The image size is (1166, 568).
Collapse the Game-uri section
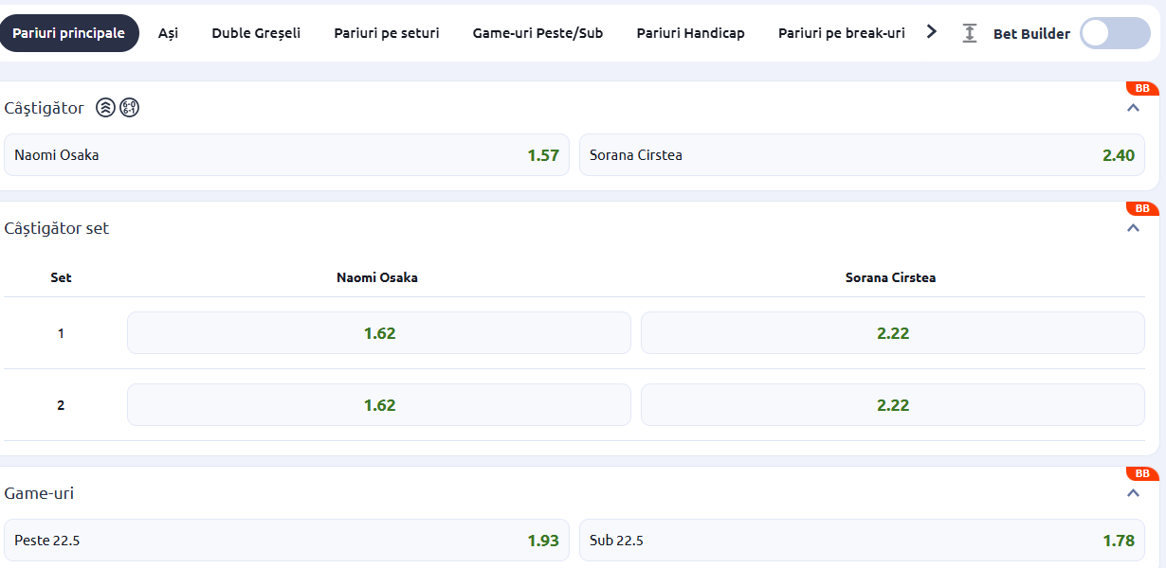(1133, 493)
